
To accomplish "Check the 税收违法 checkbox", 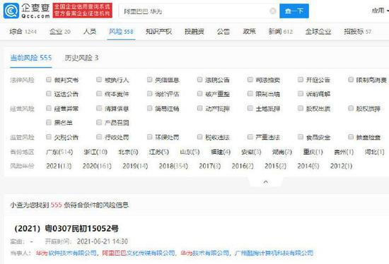I will (x=199, y=137).
